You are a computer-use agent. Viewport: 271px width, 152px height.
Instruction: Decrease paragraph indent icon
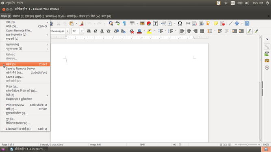[241, 31]
